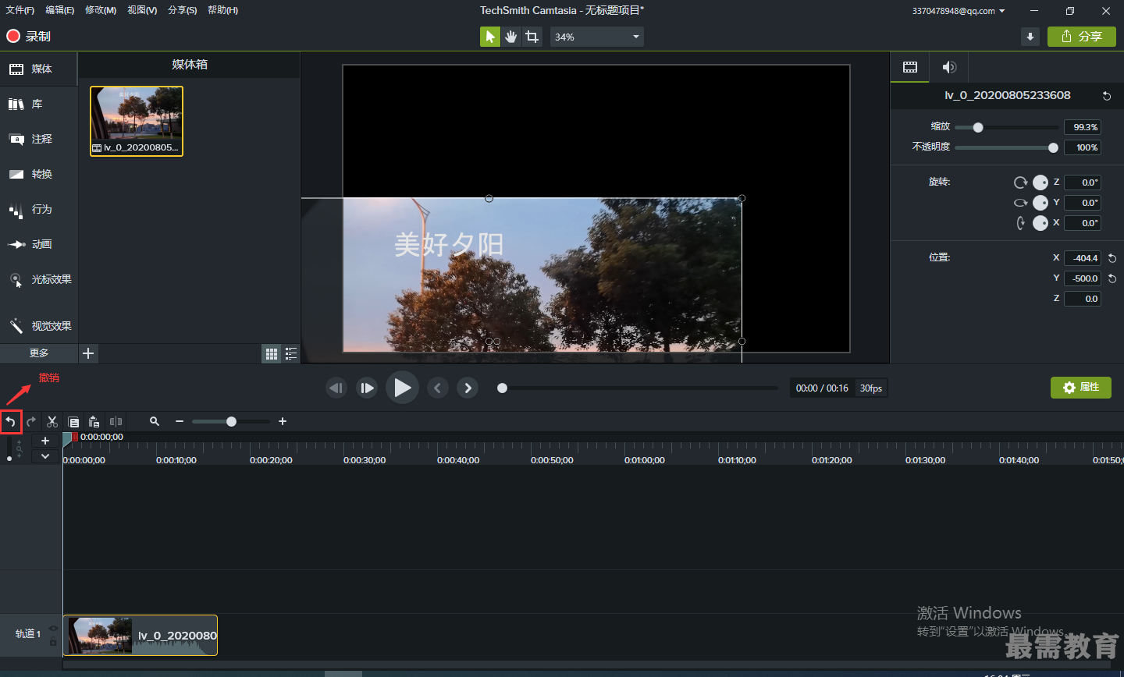This screenshot has width=1124, height=677.
Task: Select the lv_0_2020080 clip on 轨道 1
Action: [x=140, y=635]
